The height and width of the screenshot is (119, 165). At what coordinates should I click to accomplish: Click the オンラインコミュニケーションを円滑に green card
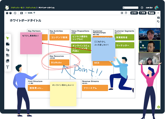pyautogui.click(x=81, y=48)
